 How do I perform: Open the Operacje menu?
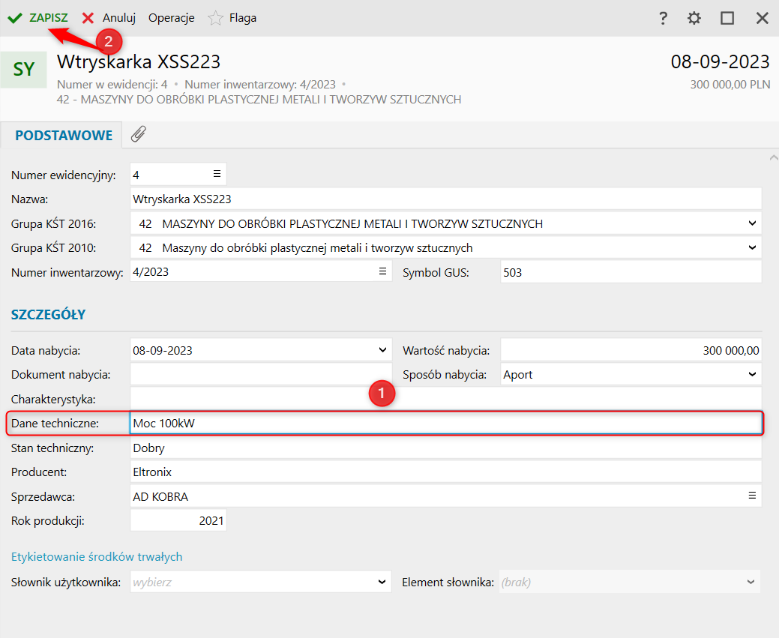point(172,19)
